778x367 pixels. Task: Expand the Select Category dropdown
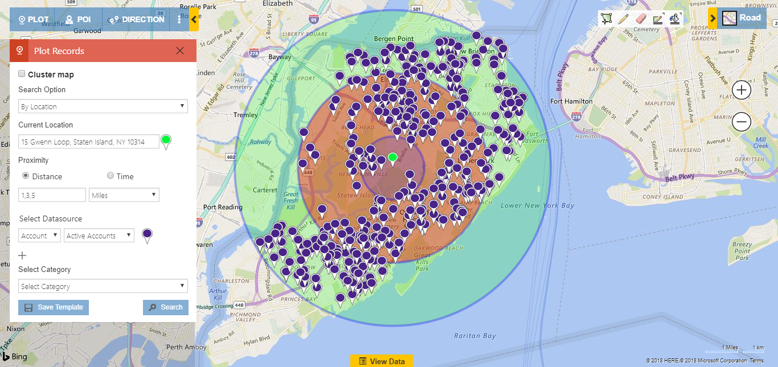coord(103,286)
